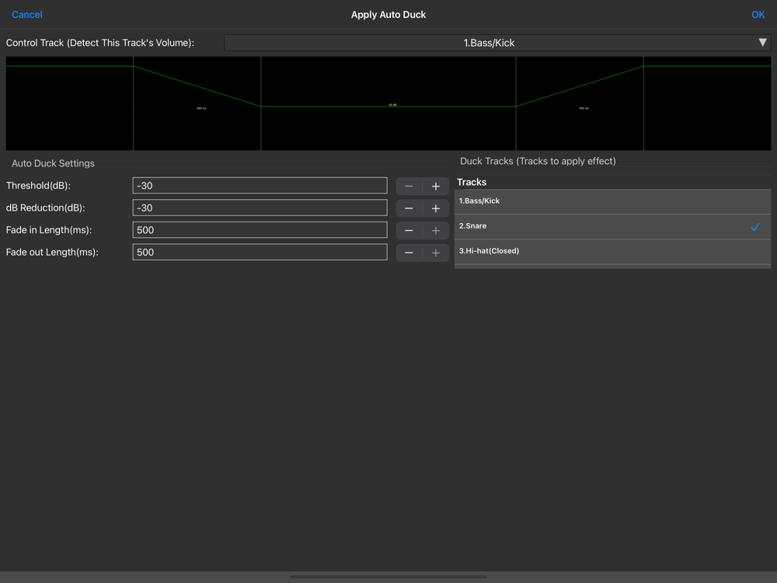Screen dimensions: 777x583
Task: Increase Fade in Length with plus
Action: (x=436, y=231)
